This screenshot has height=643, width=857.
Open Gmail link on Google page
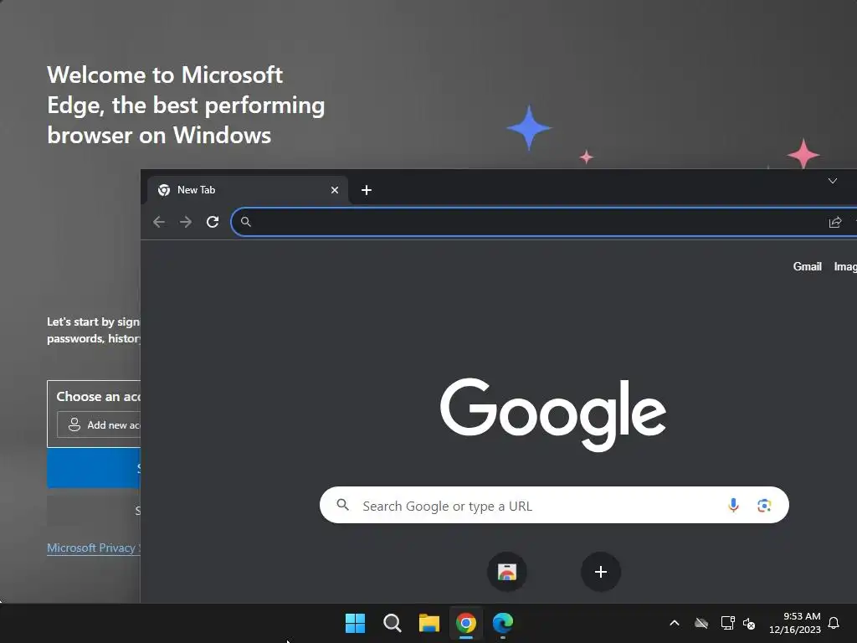[808, 267]
